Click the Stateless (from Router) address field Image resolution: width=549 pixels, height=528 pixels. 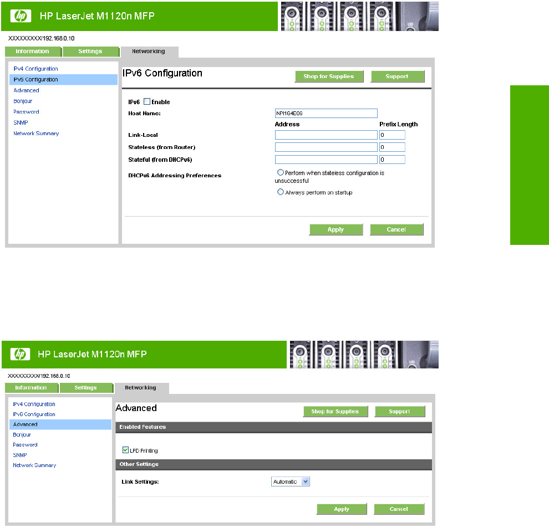tap(326, 147)
